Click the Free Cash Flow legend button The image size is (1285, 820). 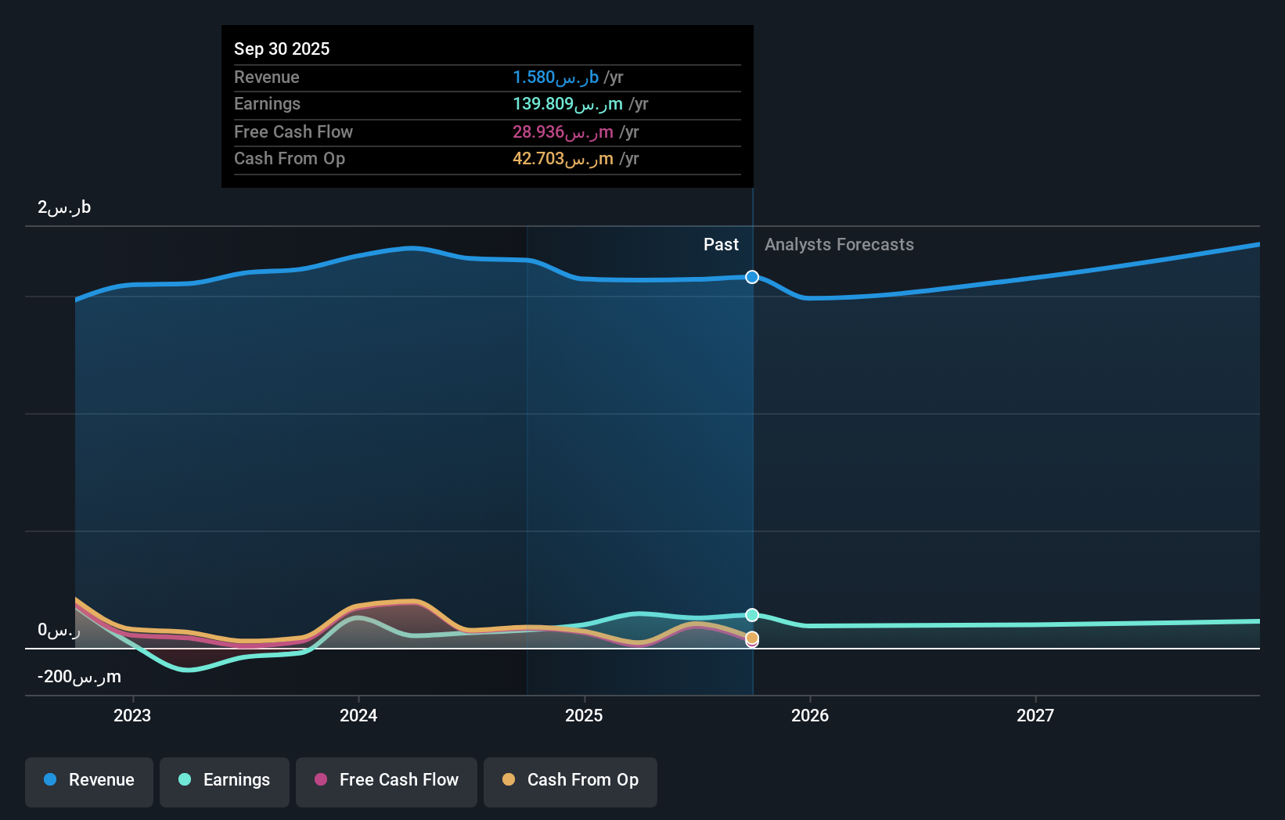[386, 782]
